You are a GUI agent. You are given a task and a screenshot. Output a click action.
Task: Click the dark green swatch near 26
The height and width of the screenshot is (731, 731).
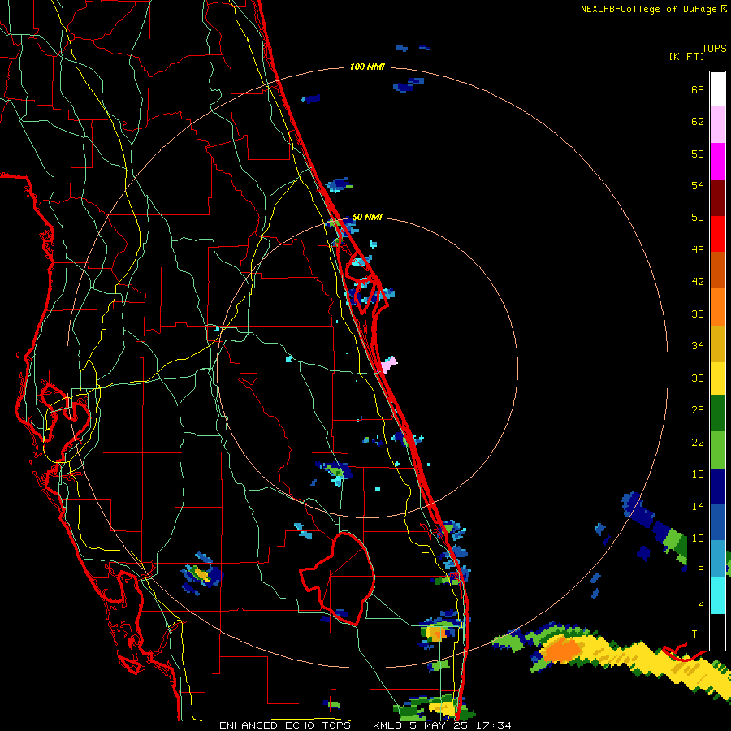tap(717, 413)
